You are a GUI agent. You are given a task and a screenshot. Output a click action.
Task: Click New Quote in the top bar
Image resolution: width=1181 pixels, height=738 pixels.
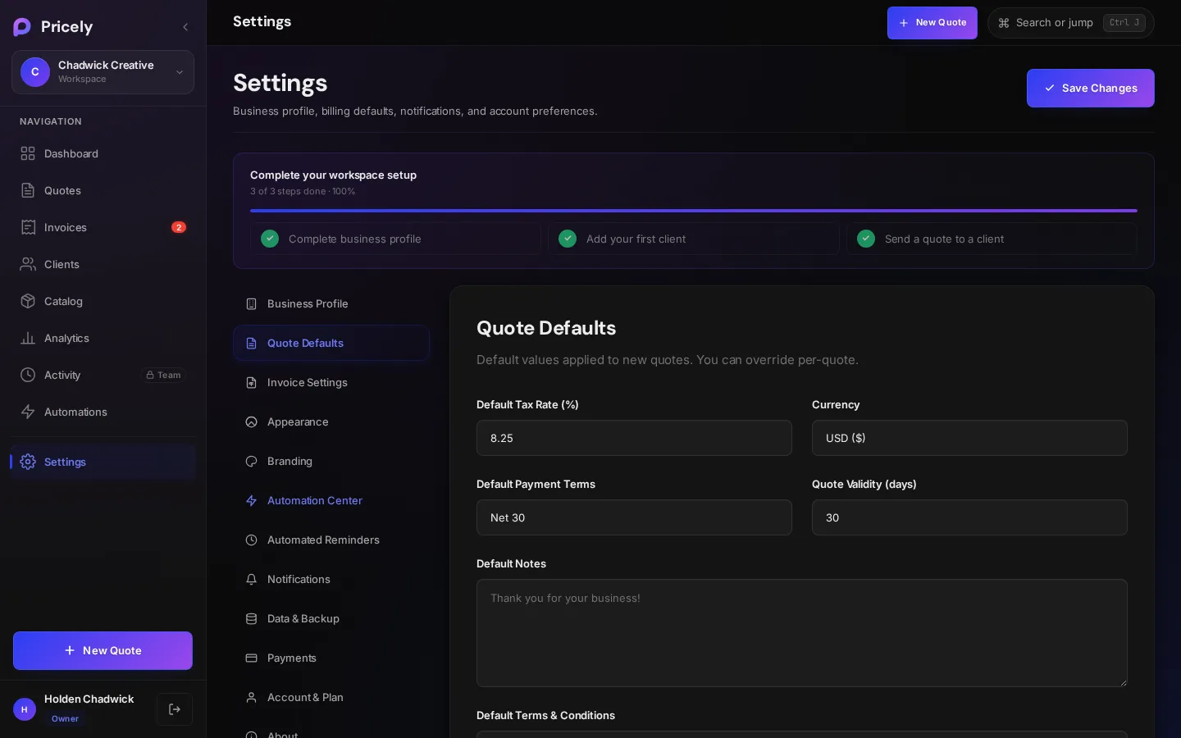(x=932, y=23)
